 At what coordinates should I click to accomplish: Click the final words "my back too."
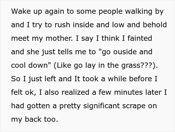click(x=35, y=119)
